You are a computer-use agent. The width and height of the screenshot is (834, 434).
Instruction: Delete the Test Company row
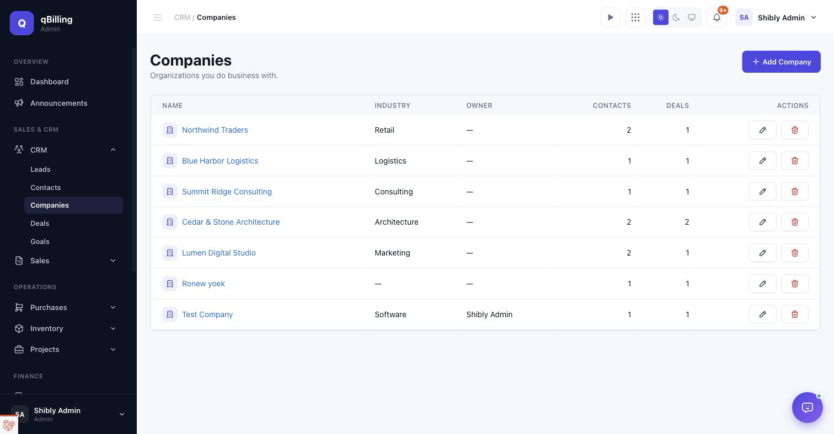click(794, 314)
